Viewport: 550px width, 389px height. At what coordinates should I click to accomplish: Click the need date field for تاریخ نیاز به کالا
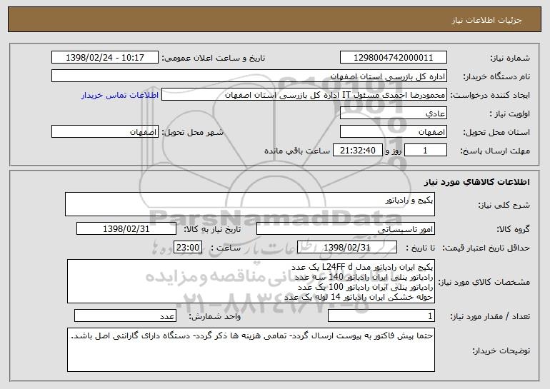(126, 229)
